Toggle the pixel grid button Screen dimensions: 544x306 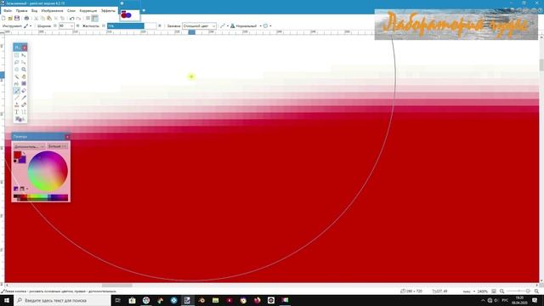[x=88, y=18]
